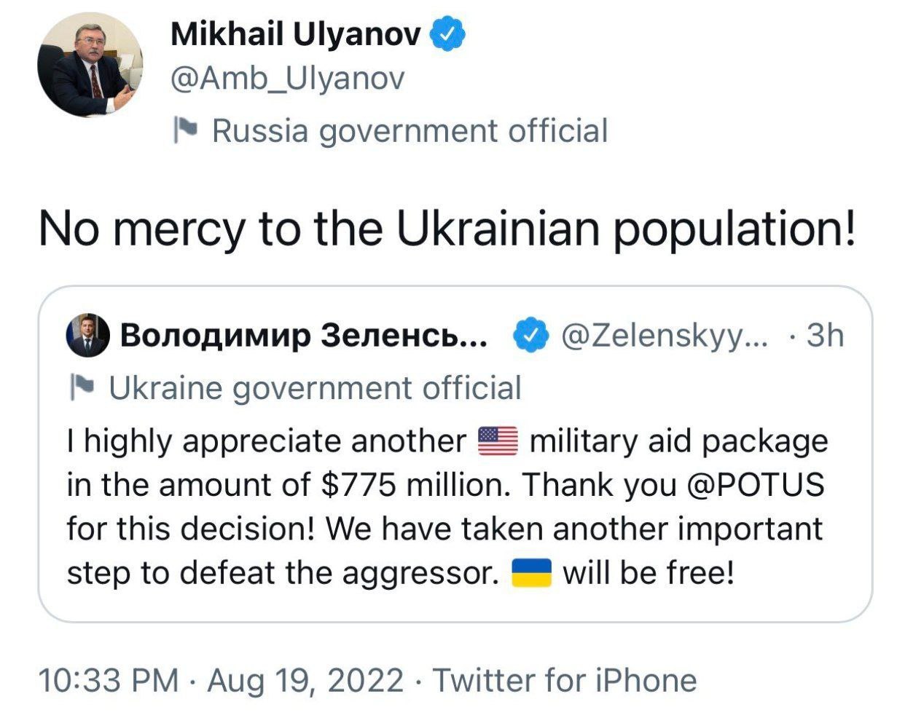Click the Russia government official label
The height and width of the screenshot is (718, 905).
coord(410,131)
